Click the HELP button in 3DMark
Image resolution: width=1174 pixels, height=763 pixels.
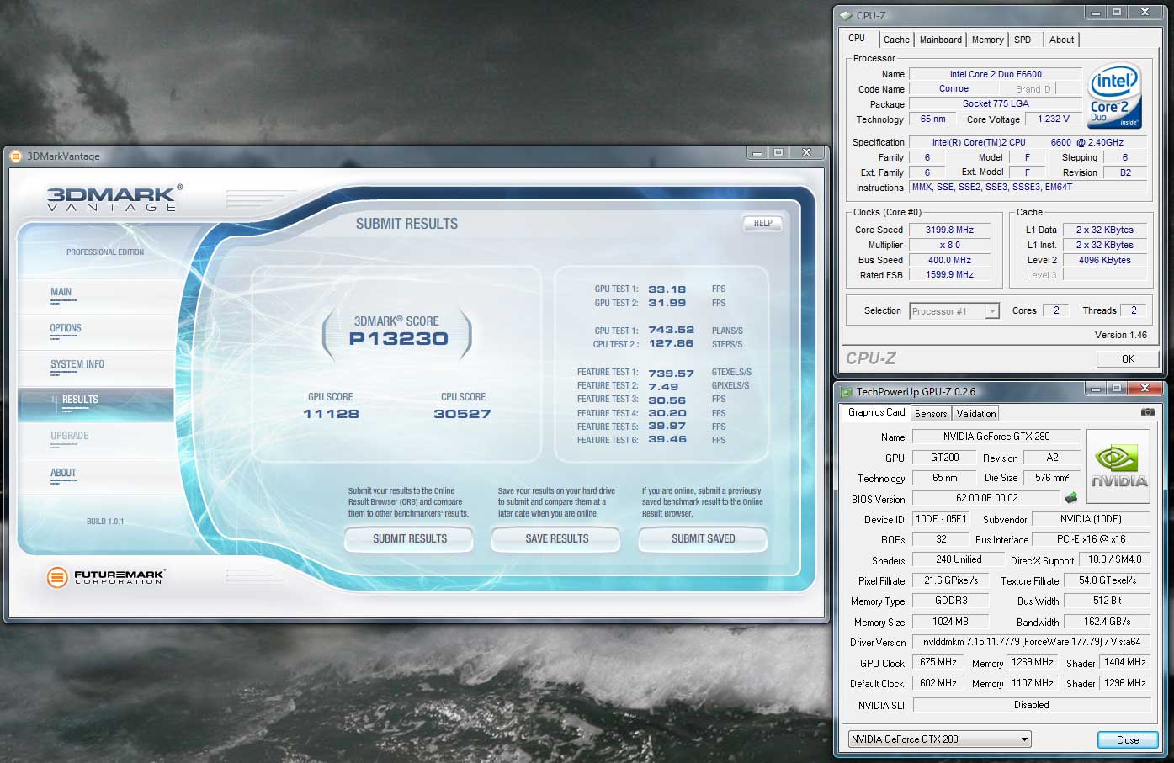762,224
